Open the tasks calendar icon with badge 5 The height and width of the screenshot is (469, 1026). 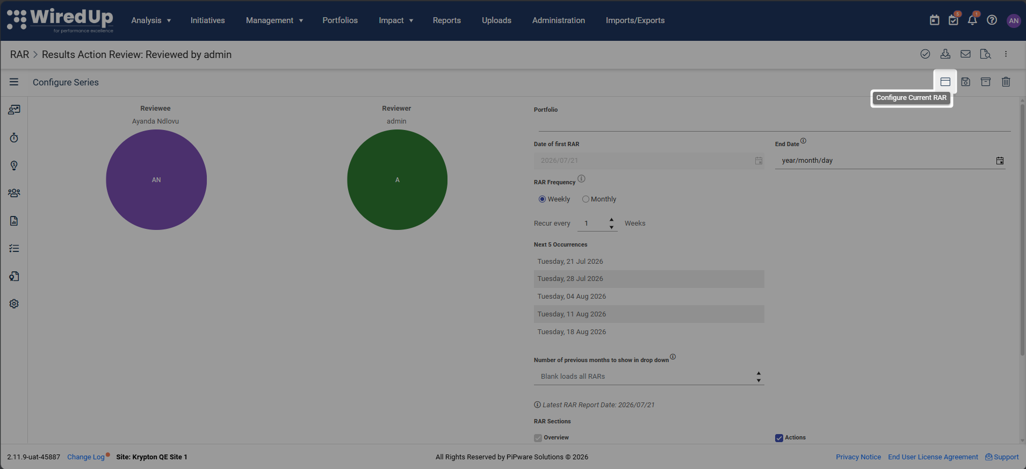(953, 20)
